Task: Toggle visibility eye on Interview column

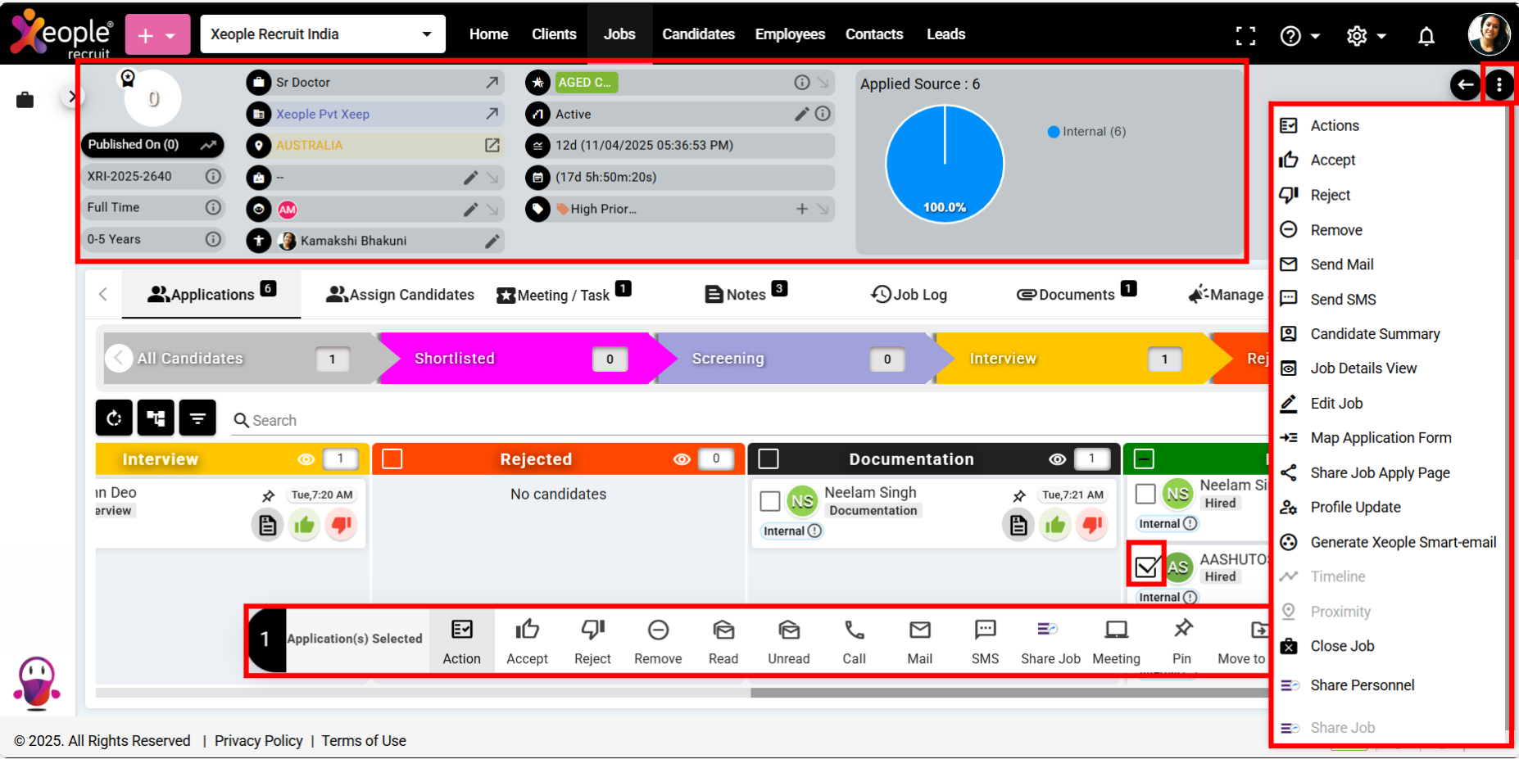Action: coord(306,459)
